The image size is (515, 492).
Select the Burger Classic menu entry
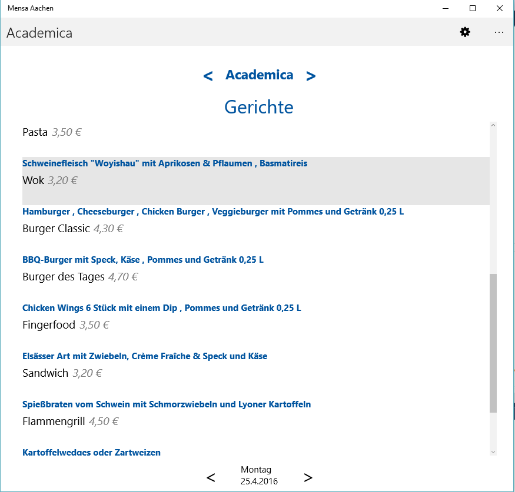255,229
